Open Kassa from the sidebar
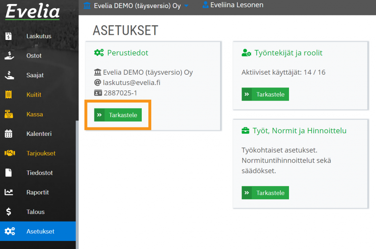Viewport: 376px width, 249px height. point(38,114)
